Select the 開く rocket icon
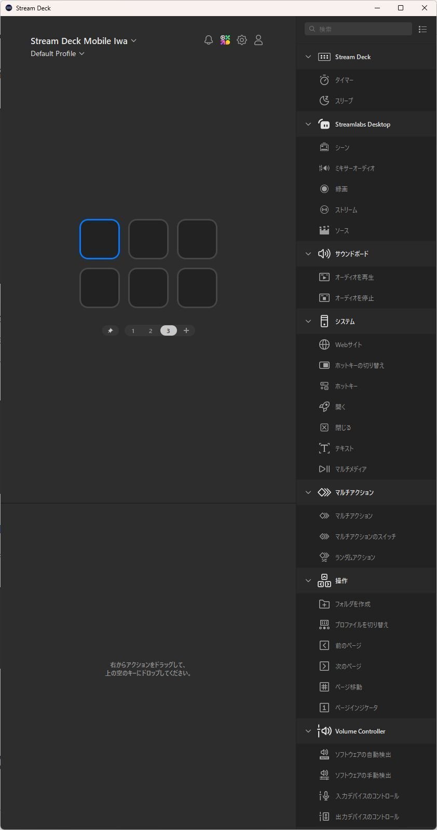437x830 pixels. click(x=324, y=407)
